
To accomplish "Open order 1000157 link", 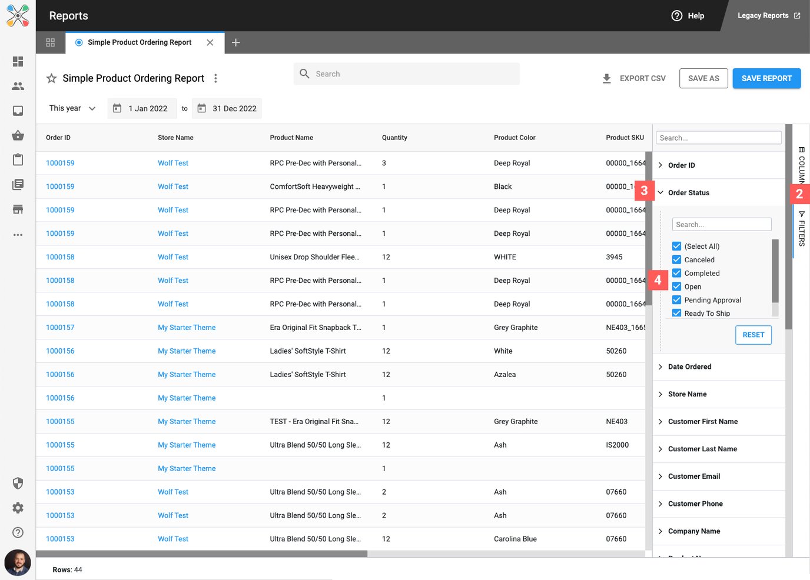I will [x=60, y=328].
